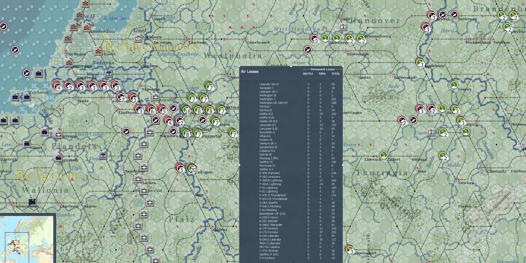526x263 pixels.
Task: Select the white envelope unit at Apeldoorn
Action: point(138,38)
